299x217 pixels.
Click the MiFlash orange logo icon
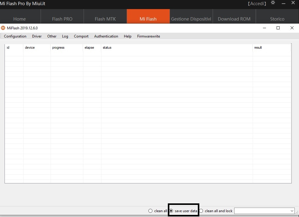(x=3, y=28)
